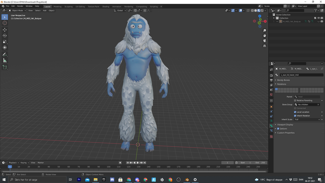The width and height of the screenshot is (325, 183).
Task: Open Windows Start menu
Action: (4, 180)
